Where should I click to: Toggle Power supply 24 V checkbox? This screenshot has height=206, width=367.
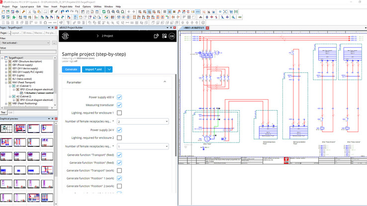tap(119, 130)
